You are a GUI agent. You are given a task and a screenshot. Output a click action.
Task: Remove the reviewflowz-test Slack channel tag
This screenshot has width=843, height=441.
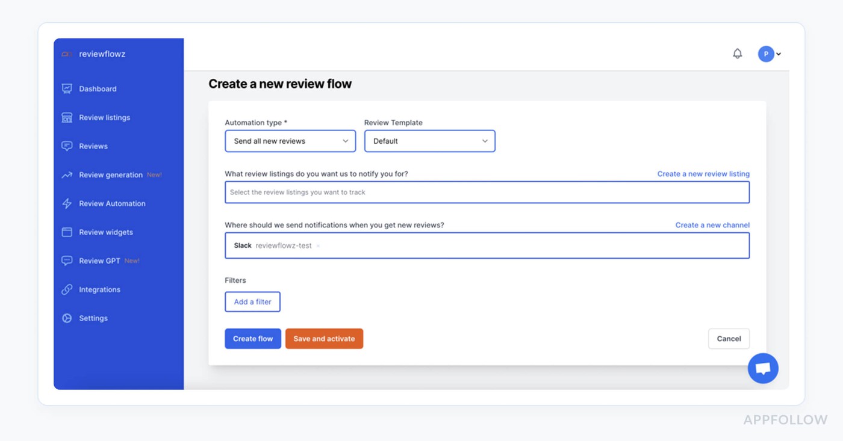318,245
